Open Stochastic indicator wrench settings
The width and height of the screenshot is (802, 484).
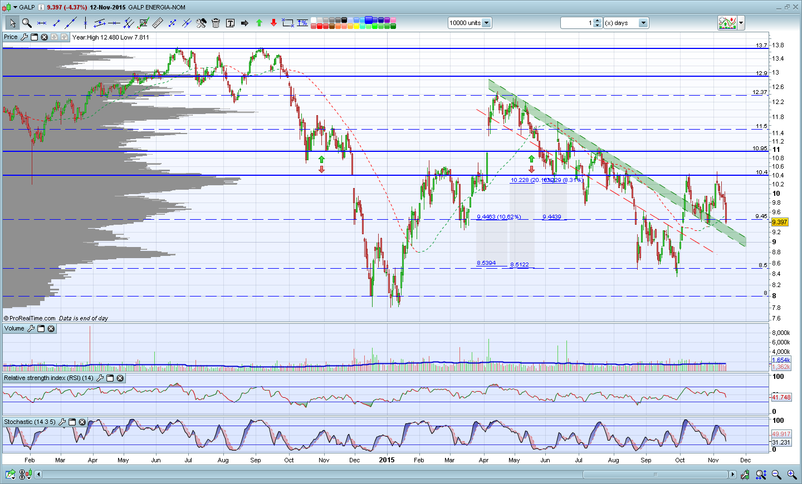pos(62,422)
